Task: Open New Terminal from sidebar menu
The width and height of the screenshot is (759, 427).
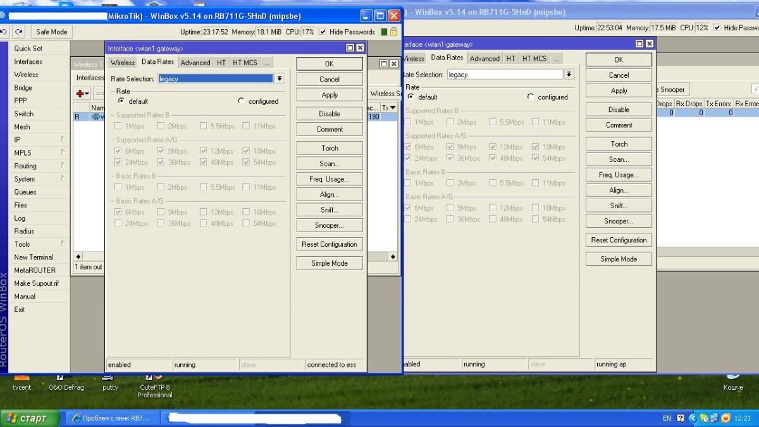Action: click(x=34, y=257)
